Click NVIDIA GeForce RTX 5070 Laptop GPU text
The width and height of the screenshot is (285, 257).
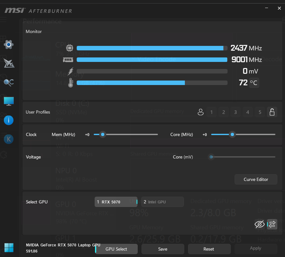pyautogui.click(x=63, y=245)
